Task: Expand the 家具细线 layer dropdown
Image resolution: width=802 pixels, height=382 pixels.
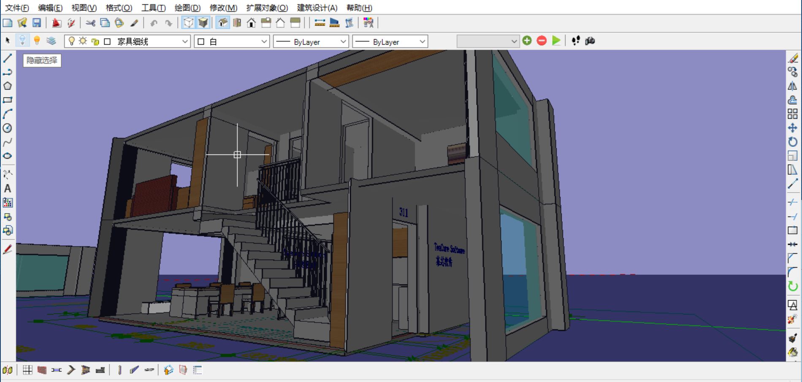Action: click(185, 41)
